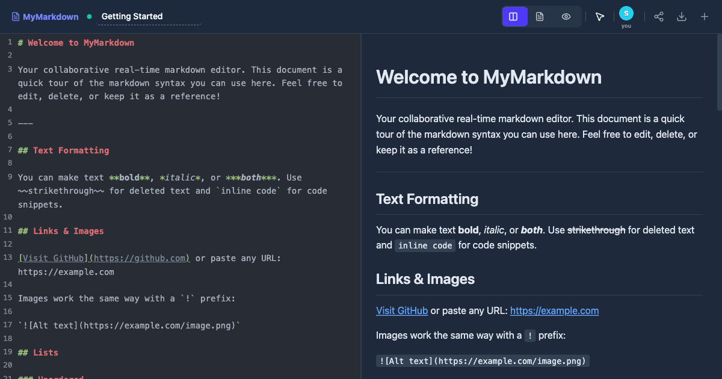The height and width of the screenshot is (379, 722).
Task: Click the MyMarkdown brand name
Action: click(51, 17)
